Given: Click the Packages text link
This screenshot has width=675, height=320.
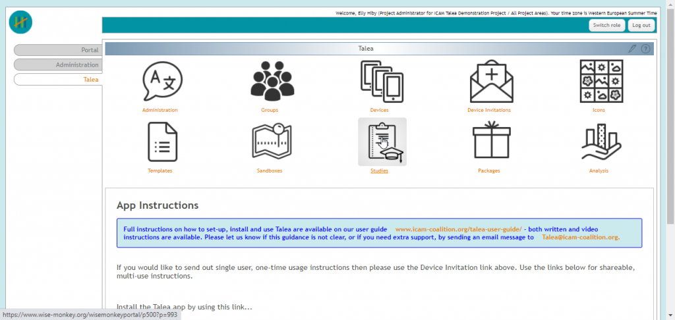Looking at the screenshot, I should 489,171.
